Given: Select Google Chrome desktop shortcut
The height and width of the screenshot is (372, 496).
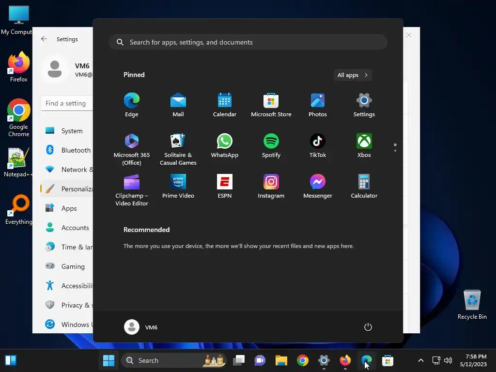Looking at the screenshot, I should 19,118.
